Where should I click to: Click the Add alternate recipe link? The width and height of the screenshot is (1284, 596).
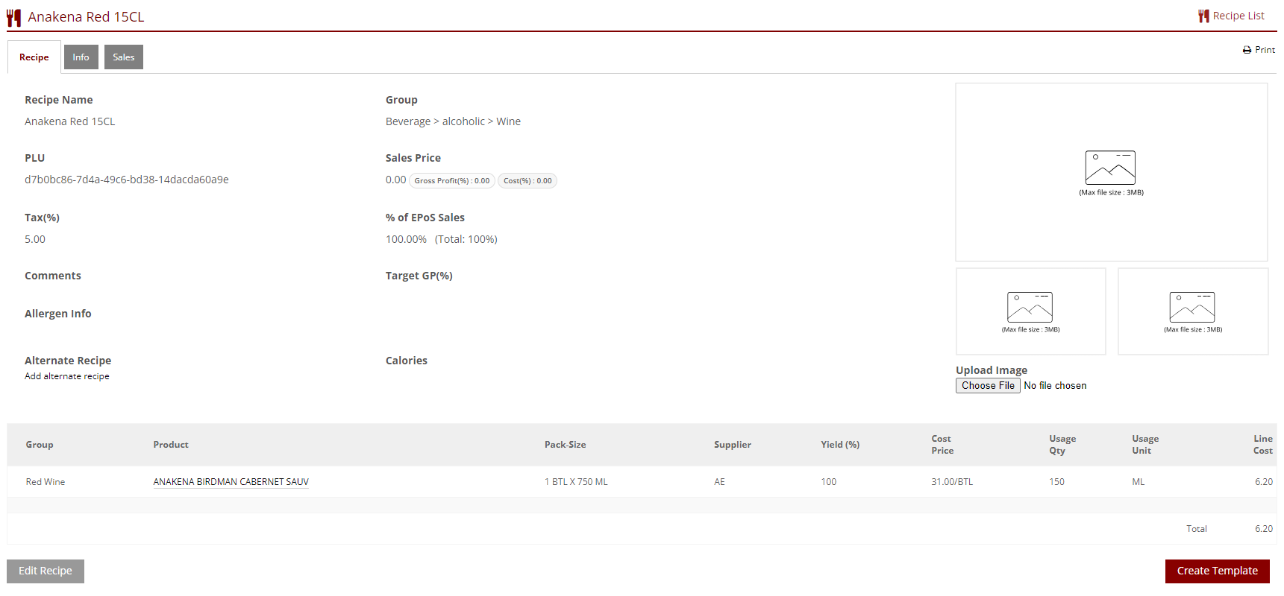coord(67,376)
